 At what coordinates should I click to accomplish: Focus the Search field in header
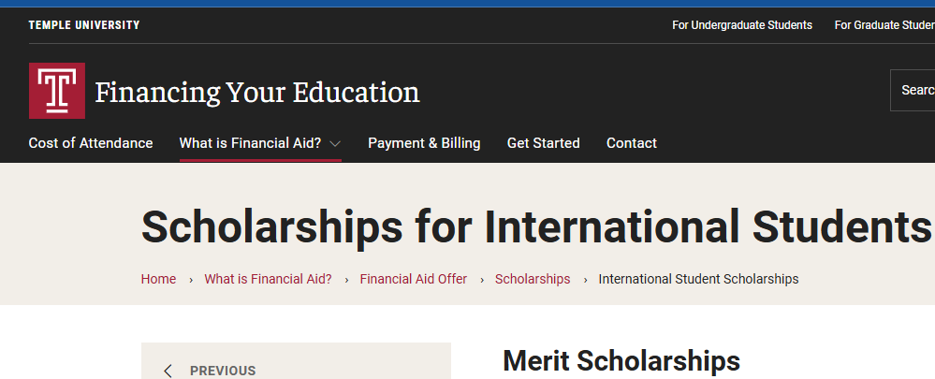[915, 91]
